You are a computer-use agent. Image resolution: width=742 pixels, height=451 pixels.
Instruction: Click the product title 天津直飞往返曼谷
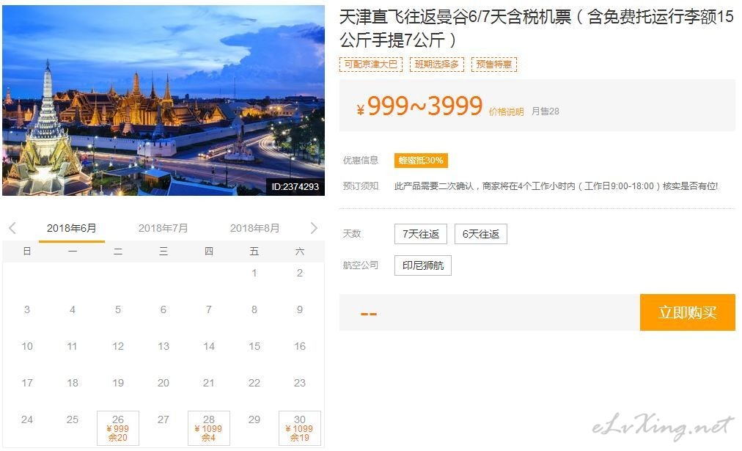click(537, 29)
